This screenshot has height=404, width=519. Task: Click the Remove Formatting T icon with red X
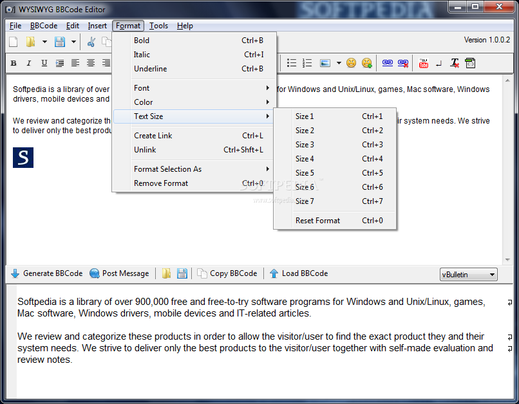[455, 63]
